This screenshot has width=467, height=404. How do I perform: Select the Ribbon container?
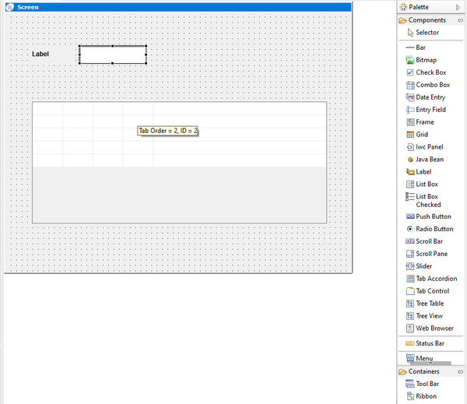tap(421, 396)
